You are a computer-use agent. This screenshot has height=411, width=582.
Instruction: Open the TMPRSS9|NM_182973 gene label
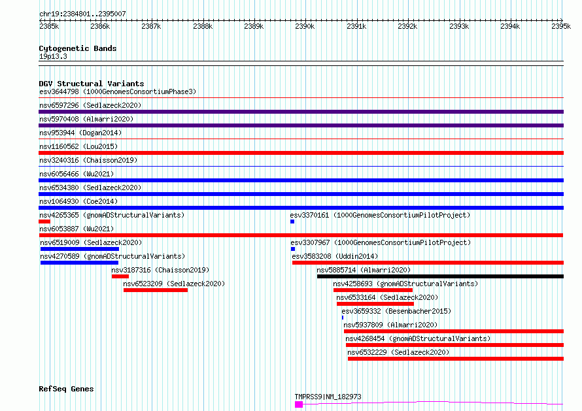tap(328, 397)
